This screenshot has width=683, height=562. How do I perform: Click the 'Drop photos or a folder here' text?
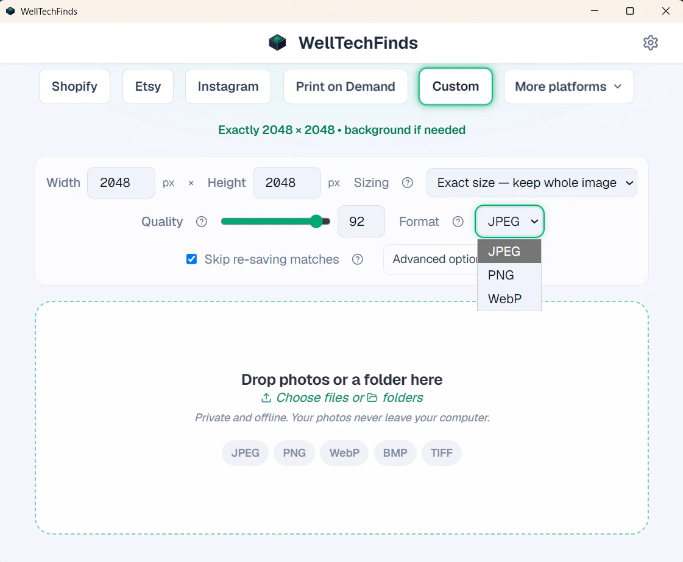point(342,379)
